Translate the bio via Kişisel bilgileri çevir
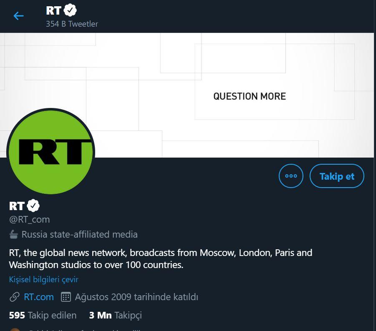 [x=43, y=279]
